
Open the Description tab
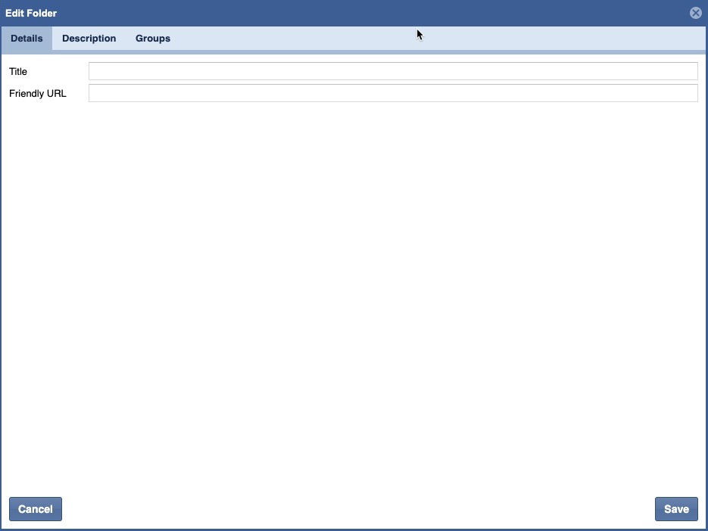tap(89, 39)
